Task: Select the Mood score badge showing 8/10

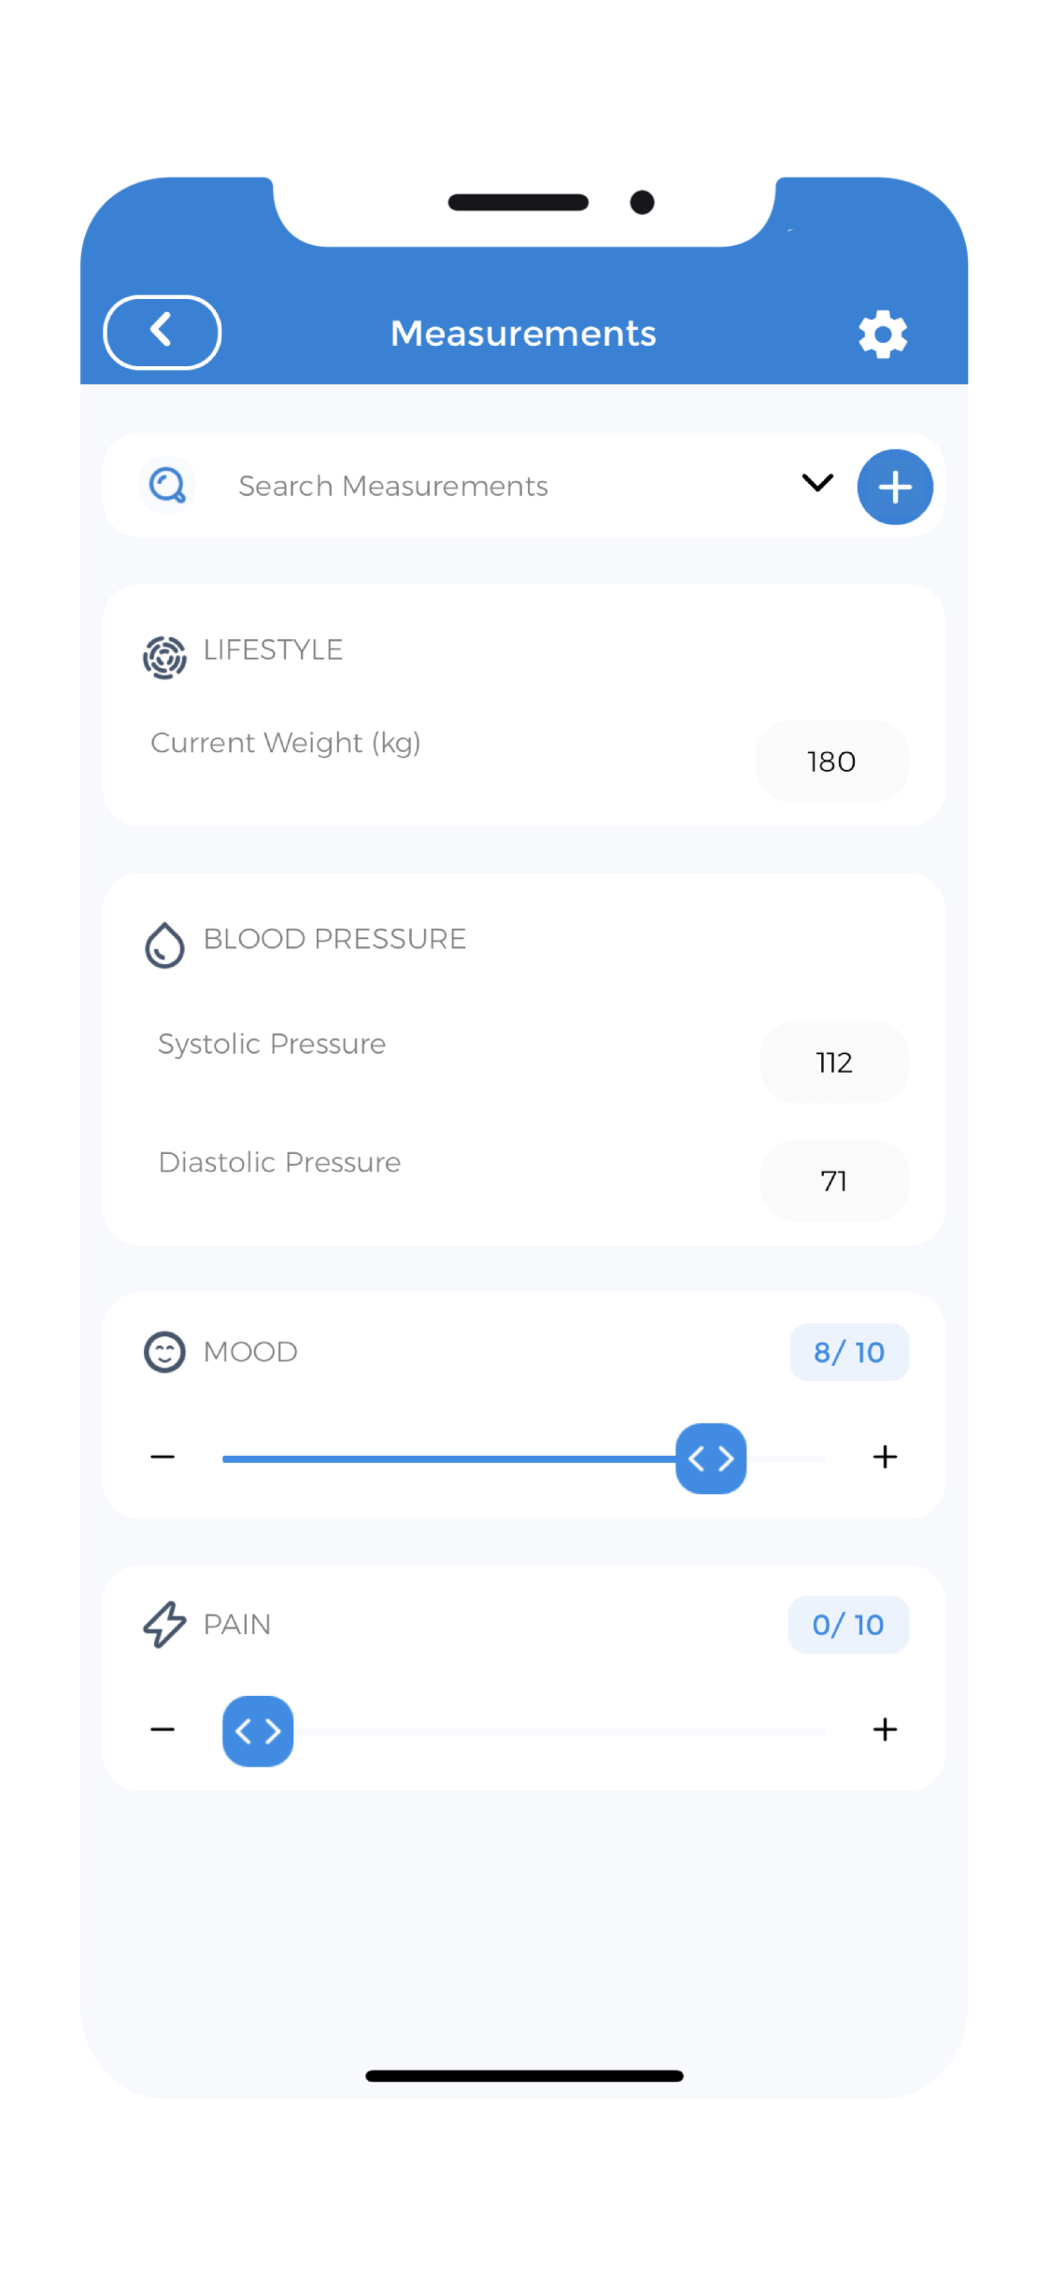Action: click(x=848, y=1351)
